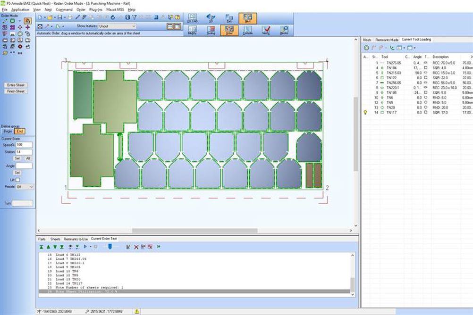Select the TN276.05 row in tool list
Image resolution: width=473 pixels, height=315 pixels.
(x=417, y=63)
